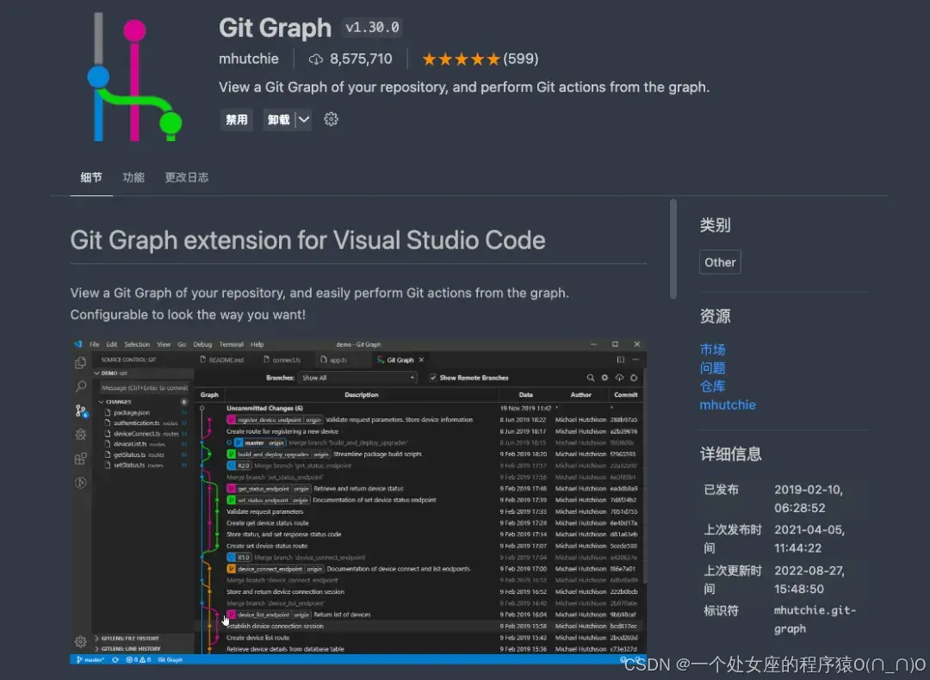This screenshot has height=680, width=930.
Task: Toggle Show Remote Branches checkbox
Action: tap(433, 378)
